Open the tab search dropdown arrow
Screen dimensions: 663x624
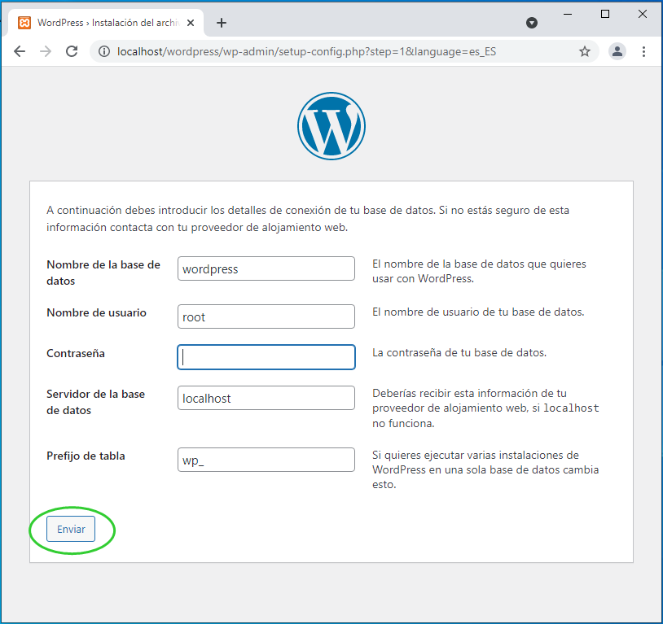[532, 23]
